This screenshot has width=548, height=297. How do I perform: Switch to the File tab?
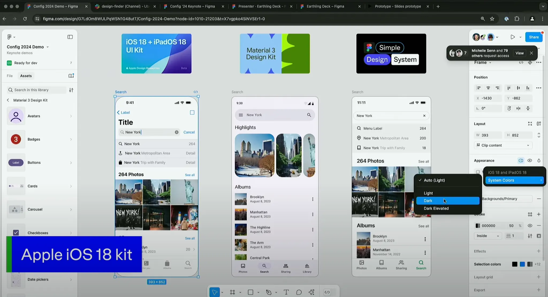click(x=10, y=76)
